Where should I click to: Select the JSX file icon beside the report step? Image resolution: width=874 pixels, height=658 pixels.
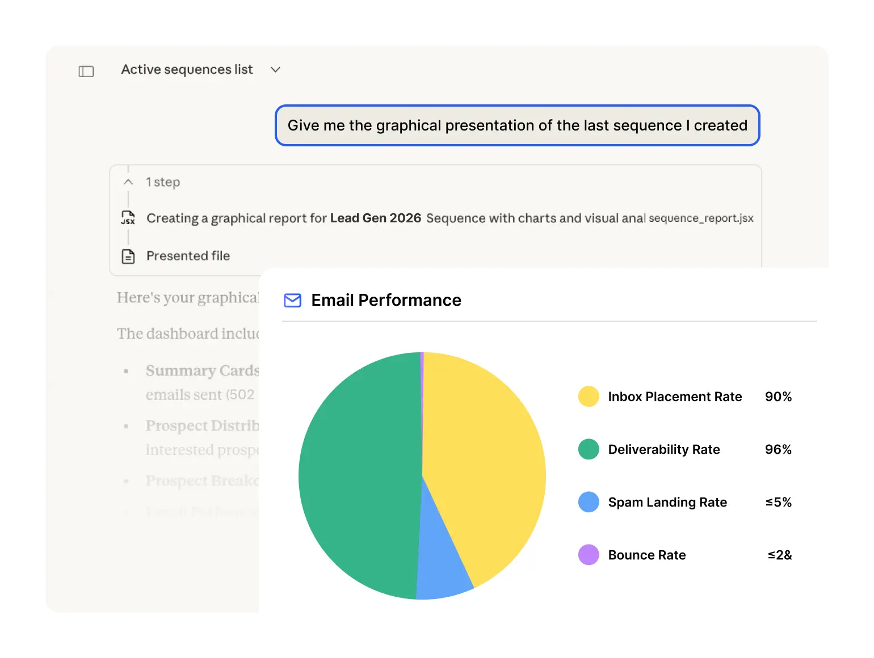pyautogui.click(x=128, y=218)
